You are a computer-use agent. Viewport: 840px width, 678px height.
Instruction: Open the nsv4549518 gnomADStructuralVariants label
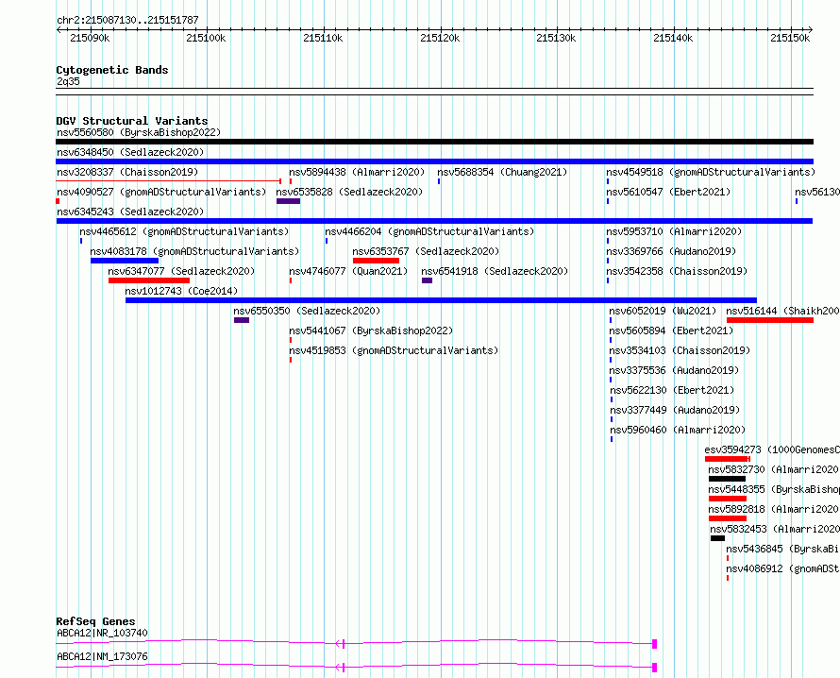(x=711, y=172)
